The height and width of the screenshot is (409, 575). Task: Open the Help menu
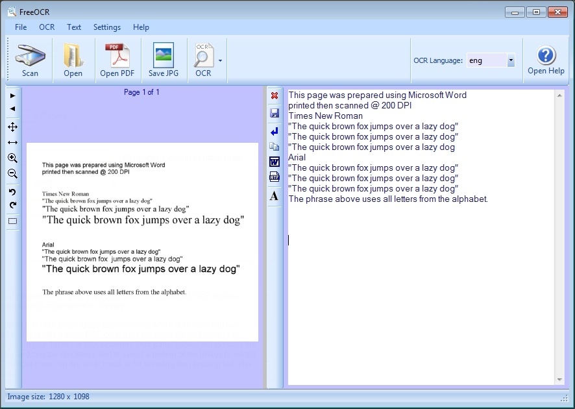point(141,27)
